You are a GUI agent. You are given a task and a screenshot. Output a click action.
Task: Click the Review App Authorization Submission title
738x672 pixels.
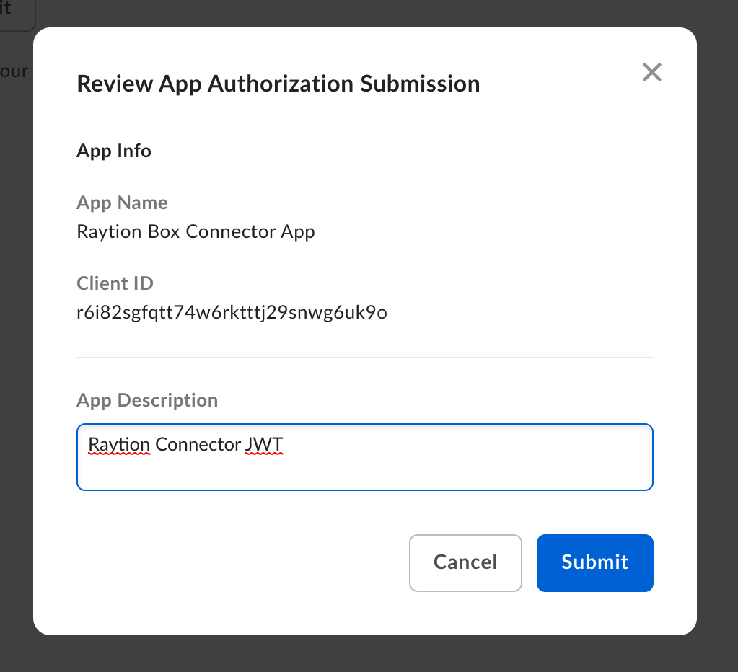click(x=278, y=84)
